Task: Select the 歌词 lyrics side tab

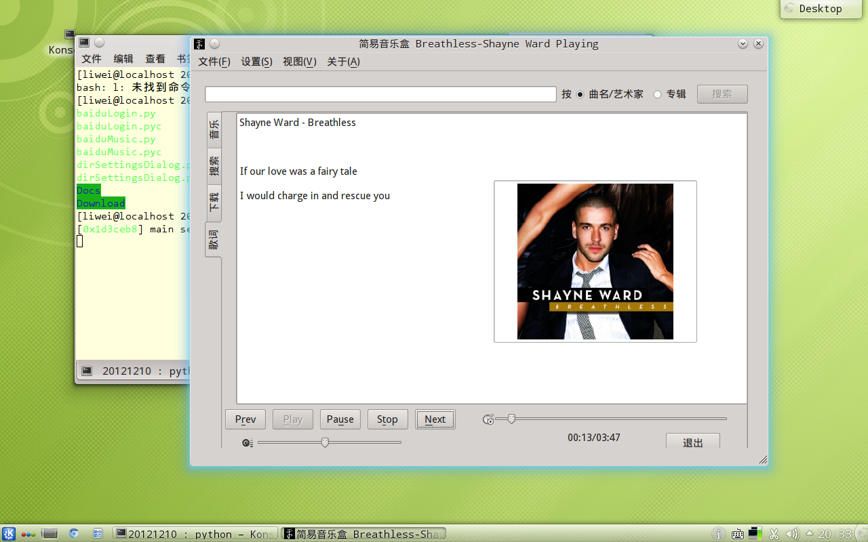Action: [214, 240]
